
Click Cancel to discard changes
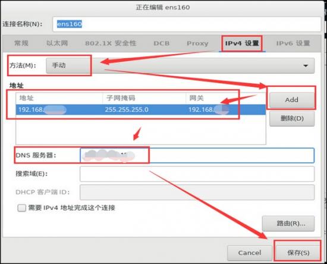click(250, 253)
